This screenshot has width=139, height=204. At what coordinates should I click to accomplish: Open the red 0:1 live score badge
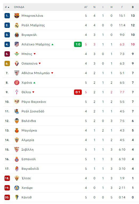click(x=78, y=92)
